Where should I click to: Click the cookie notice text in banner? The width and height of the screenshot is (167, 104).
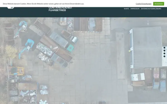pos(43,4)
